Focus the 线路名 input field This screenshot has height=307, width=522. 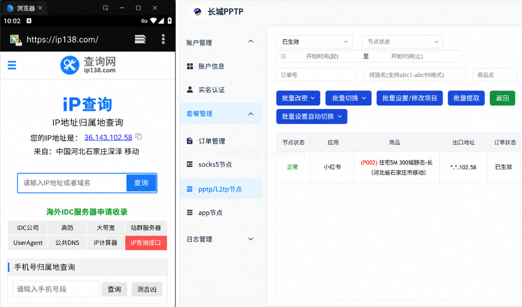coord(415,75)
